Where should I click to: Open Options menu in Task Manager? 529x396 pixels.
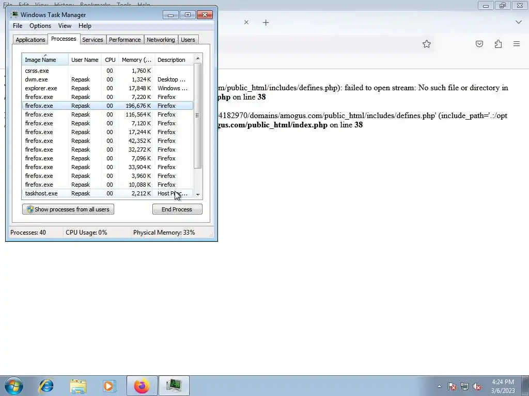pos(40,26)
